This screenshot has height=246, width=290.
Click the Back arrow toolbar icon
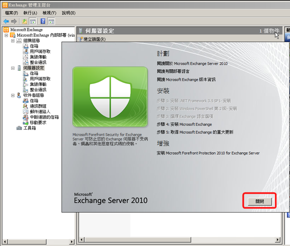[6, 21]
